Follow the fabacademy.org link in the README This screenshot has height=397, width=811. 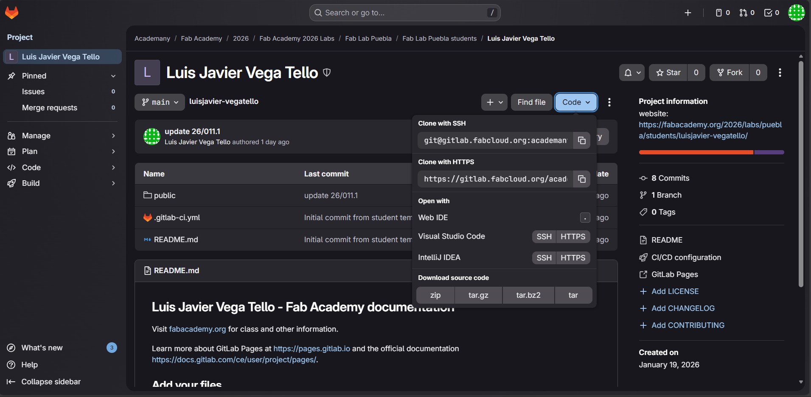click(197, 329)
